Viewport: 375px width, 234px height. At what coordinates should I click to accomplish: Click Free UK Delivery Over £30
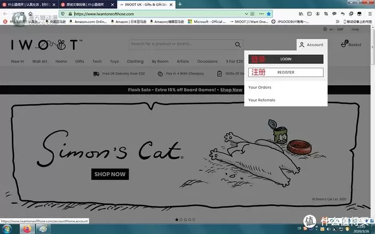coord(119,74)
